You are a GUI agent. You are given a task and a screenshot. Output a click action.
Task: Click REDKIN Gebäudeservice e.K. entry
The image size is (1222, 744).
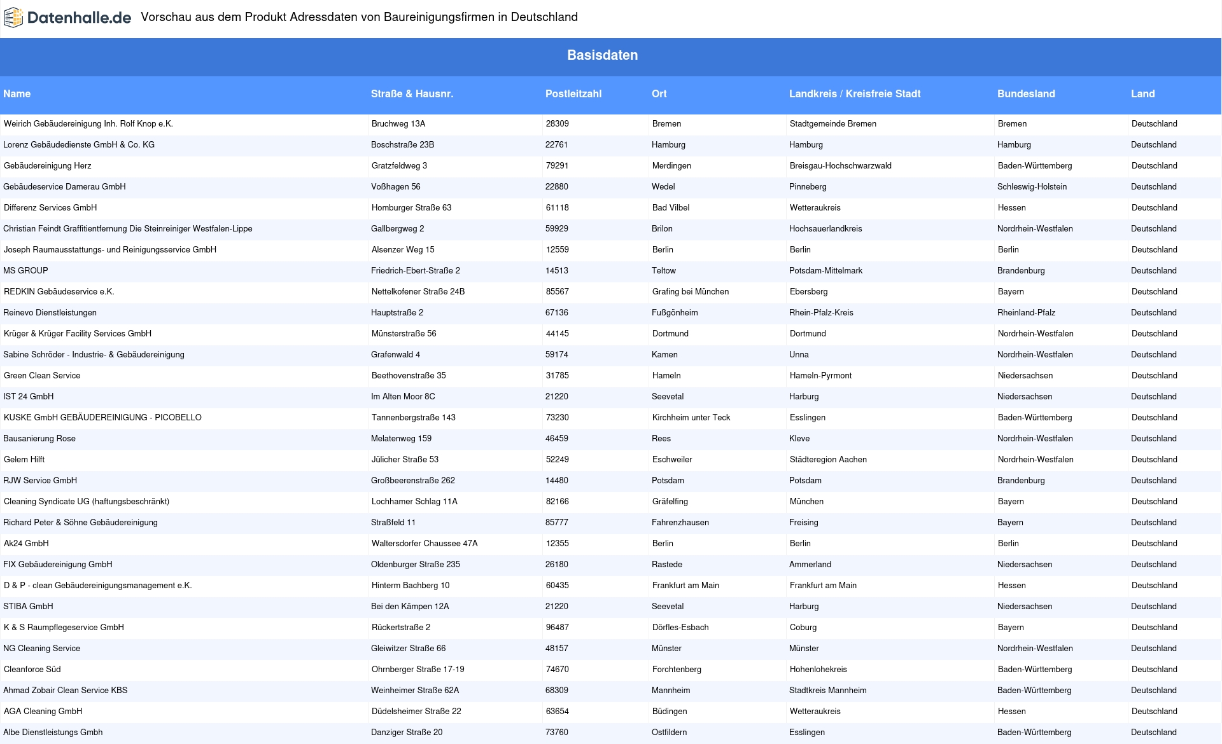59,292
